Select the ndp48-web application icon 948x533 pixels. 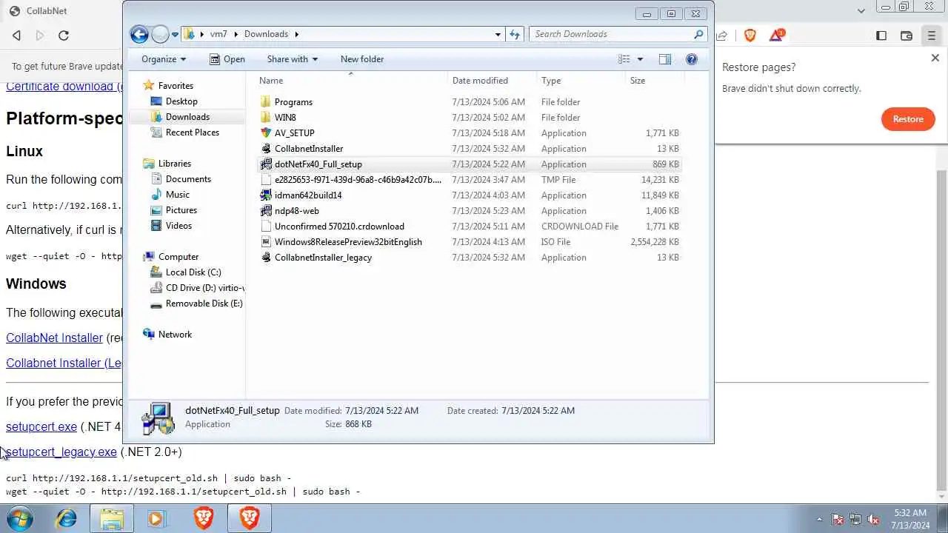pos(266,211)
